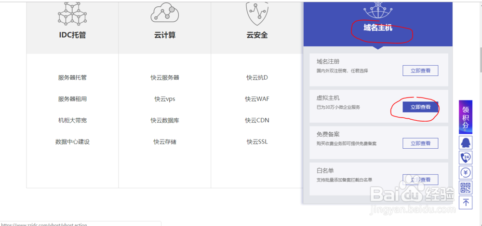Click the 云安全 shield icon

257,14
